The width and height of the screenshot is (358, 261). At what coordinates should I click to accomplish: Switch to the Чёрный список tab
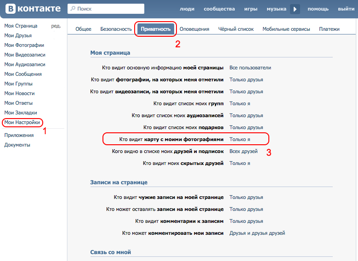click(x=236, y=29)
